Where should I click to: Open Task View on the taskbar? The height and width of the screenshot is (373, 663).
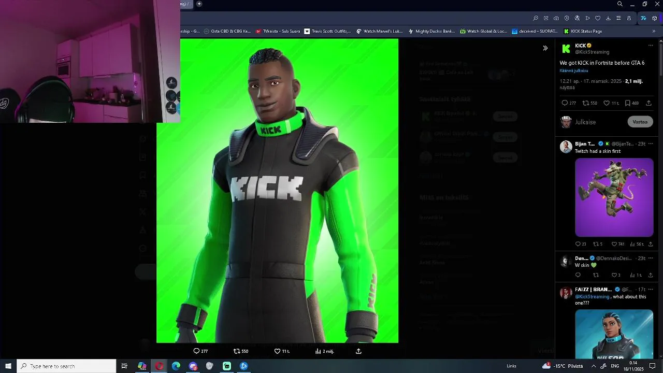124,366
